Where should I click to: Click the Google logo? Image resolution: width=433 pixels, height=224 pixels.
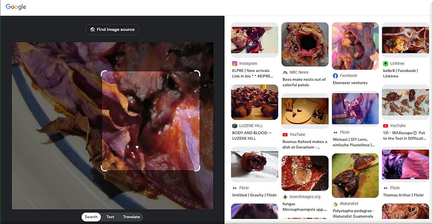[x=16, y=7]
